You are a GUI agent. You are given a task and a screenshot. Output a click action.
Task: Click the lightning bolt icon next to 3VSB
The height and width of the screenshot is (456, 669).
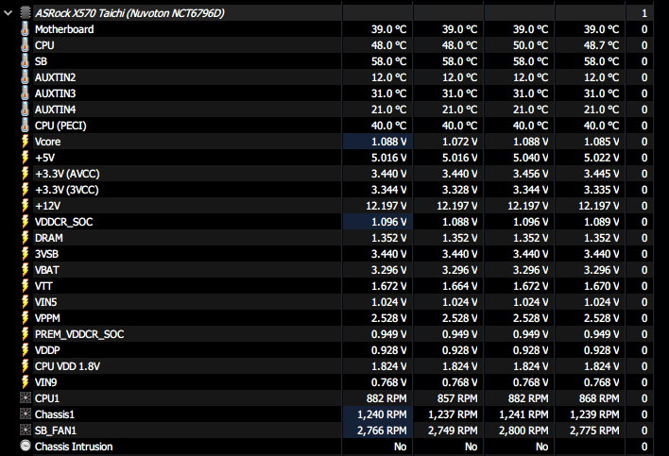click(x=26, y=254)
